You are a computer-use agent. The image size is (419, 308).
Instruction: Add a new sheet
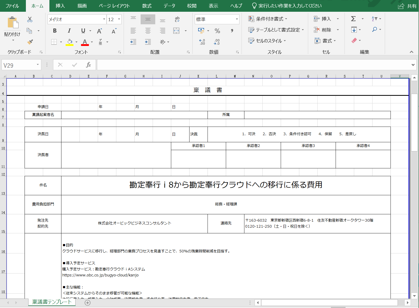[88, 303]
